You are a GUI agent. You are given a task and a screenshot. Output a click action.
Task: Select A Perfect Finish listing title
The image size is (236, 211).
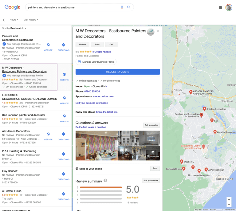12,191
